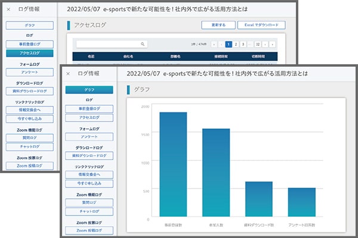358x238 pixels.
Task: Select page 32 in access log pagination
Action: tap(257, 44)
